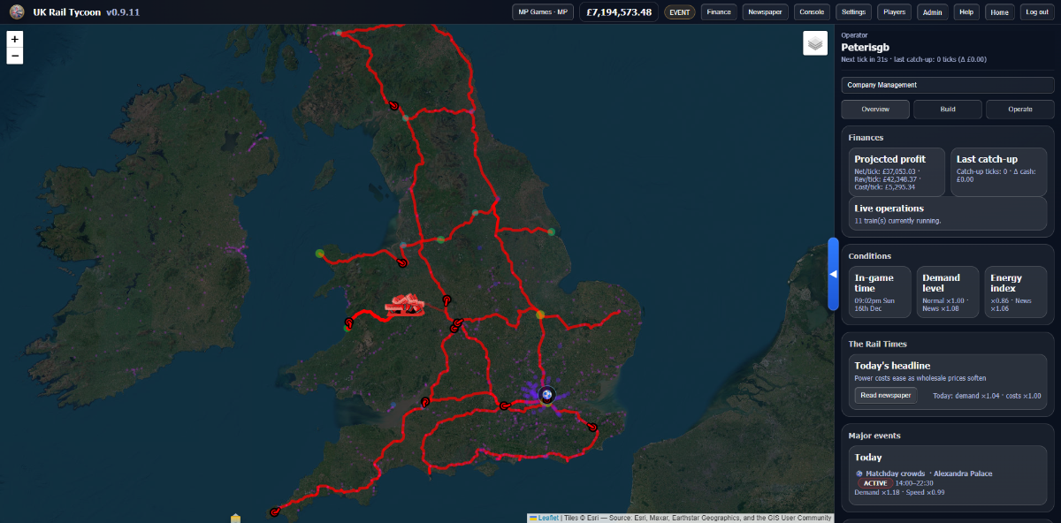Collapse the side panel with blue arrow
Viewport: 1061px width, 523px height.
tap(833, 274)
